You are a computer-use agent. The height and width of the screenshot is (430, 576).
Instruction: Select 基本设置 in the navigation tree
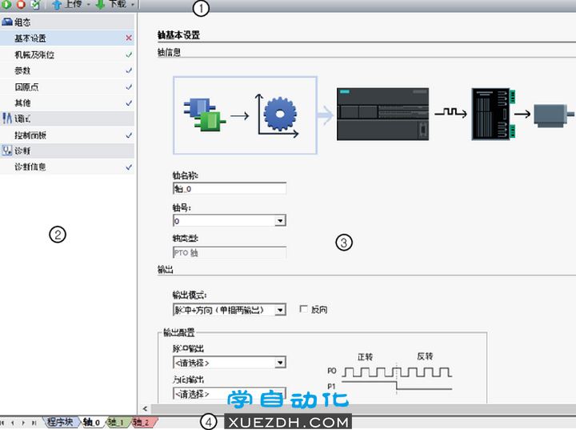(67, 38)
